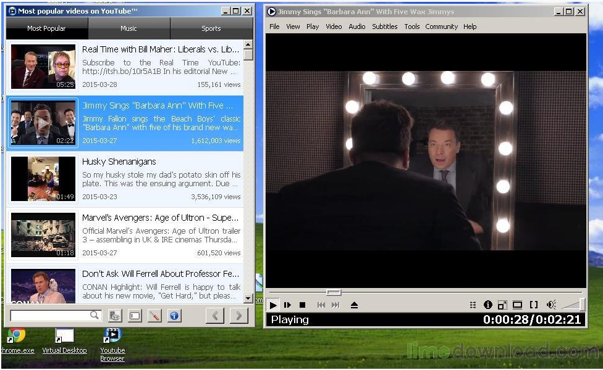This screenshot has height=370, width=603.
Task: Open media info with the 'i' icon in player
Action: click(x=487, y=305)
